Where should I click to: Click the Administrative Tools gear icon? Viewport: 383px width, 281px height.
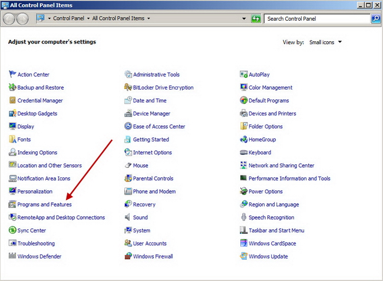pos(128,74)
